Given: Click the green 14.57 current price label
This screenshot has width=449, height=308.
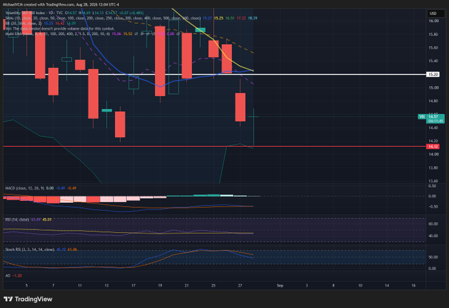Looking at the screenshot, I should click(433, 116).
